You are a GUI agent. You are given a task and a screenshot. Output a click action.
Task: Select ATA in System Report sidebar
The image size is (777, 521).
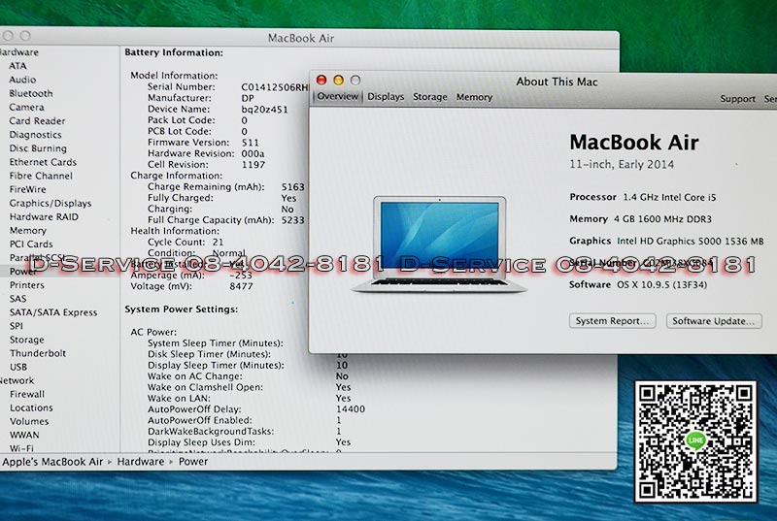coord(17,66)
